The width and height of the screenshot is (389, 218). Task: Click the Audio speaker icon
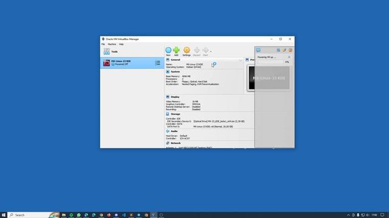pyautogui.click(x=168, y=131)
